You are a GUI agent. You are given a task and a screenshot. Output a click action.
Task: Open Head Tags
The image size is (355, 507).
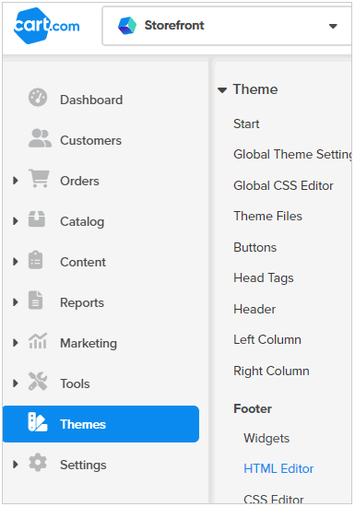[x=264, y=278]
